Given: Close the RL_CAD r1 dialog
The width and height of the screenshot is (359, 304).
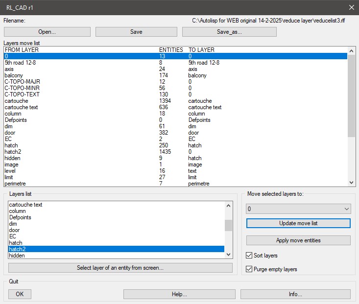Looking at the screenshot, I should coord(351,7).
